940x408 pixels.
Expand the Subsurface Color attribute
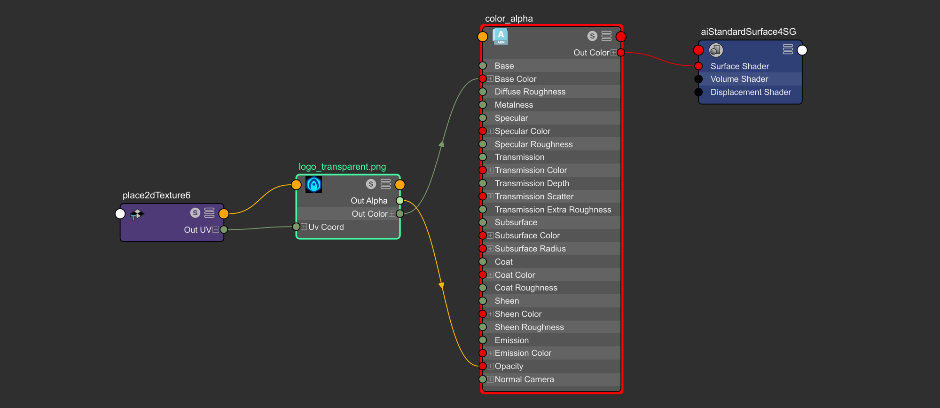pos(490,235)
